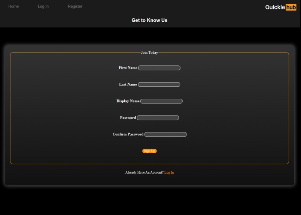Screen dimensions: 301x215
Task: Focus the Display Name input field
Action: tap(161, 101)
